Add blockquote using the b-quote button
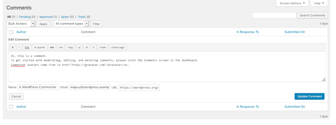 40,47
